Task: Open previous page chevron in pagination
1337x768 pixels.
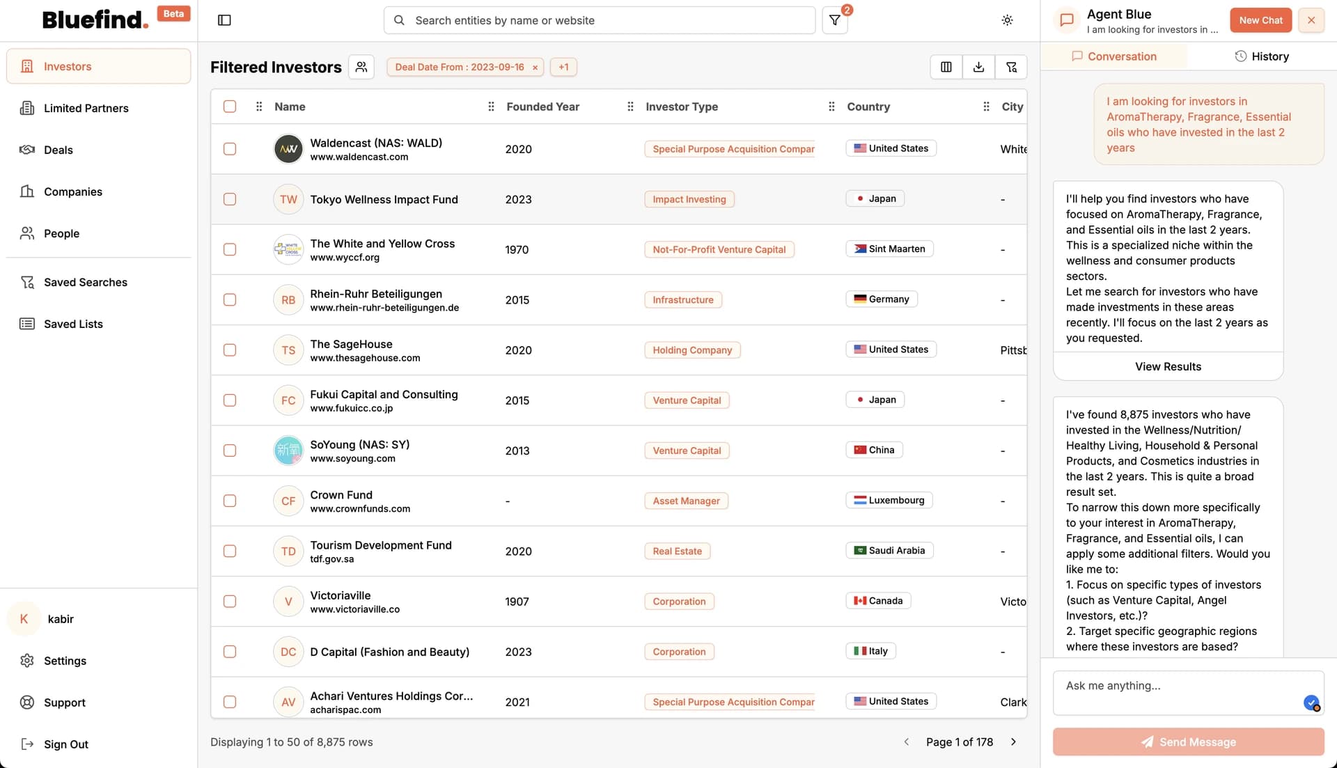Action: (906, 742)
